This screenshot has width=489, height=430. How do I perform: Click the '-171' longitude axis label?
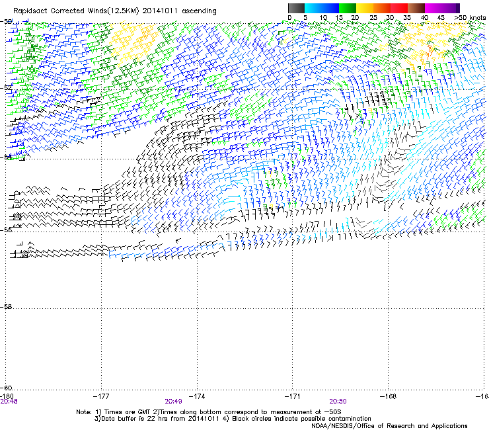point(293,396)
